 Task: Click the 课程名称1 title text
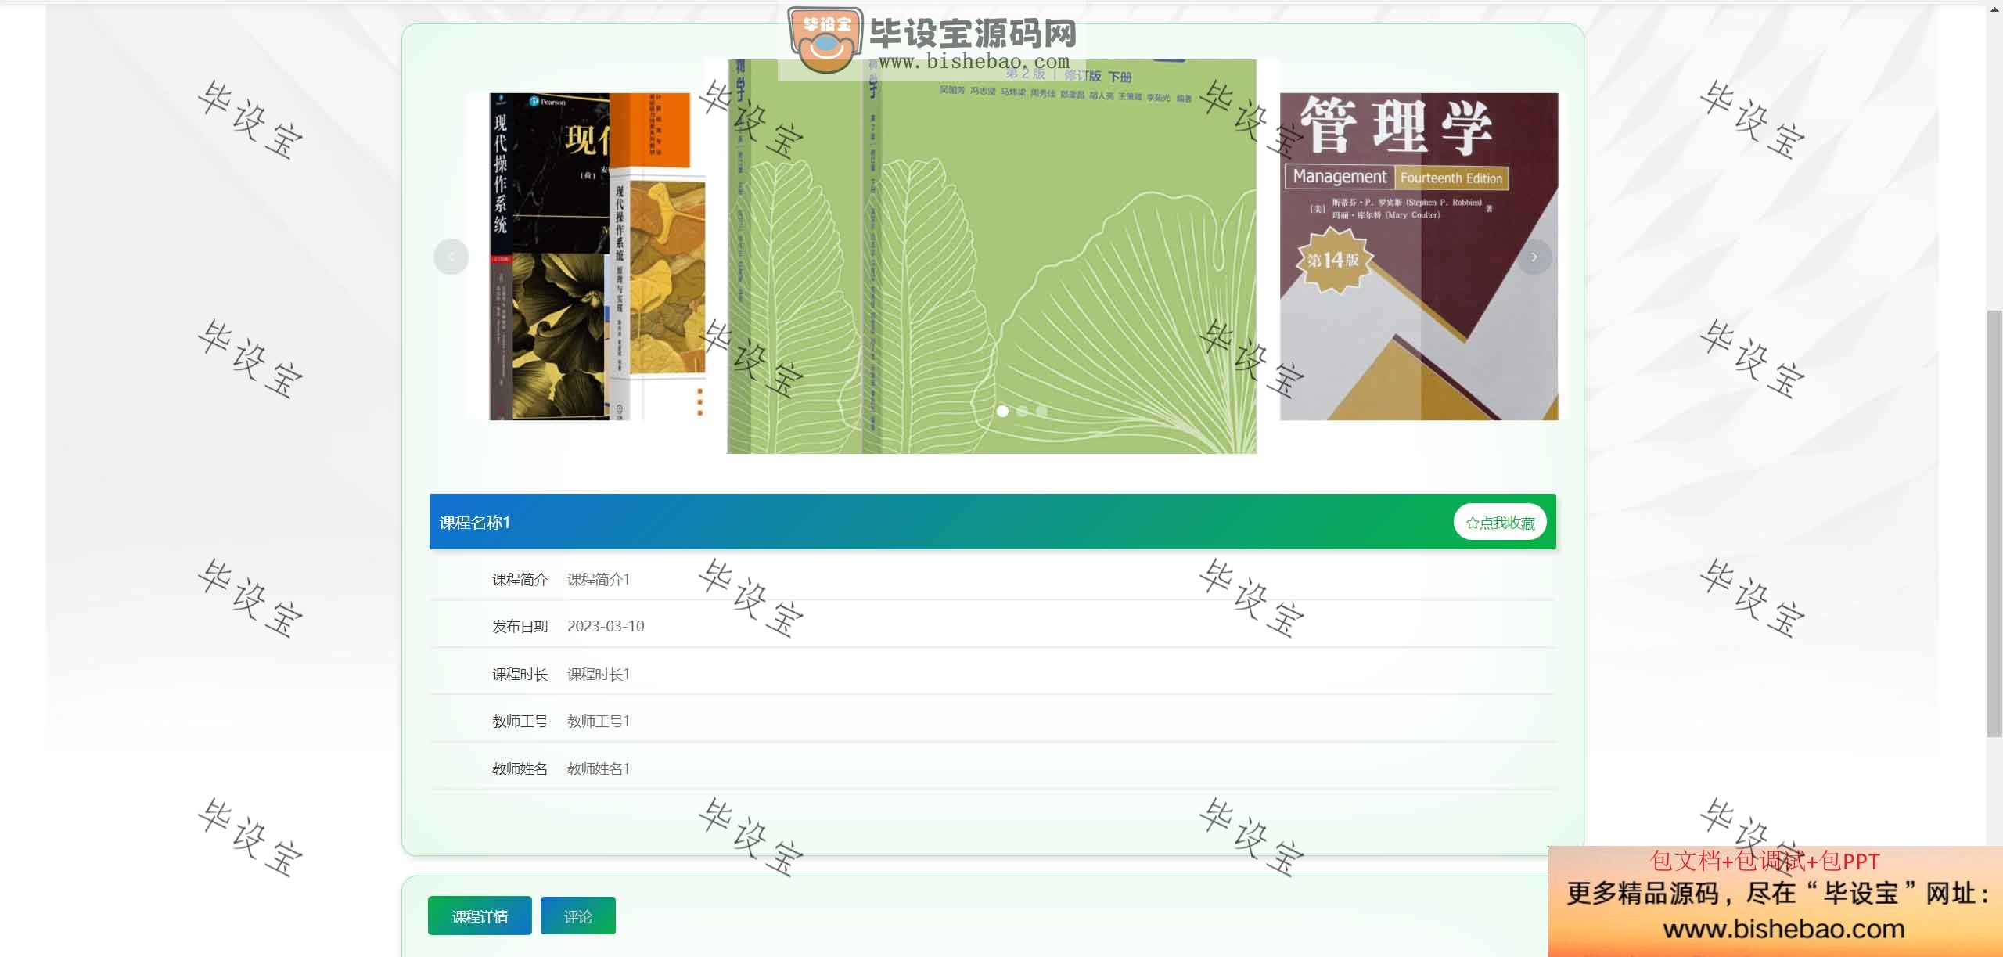click(475, 523)
